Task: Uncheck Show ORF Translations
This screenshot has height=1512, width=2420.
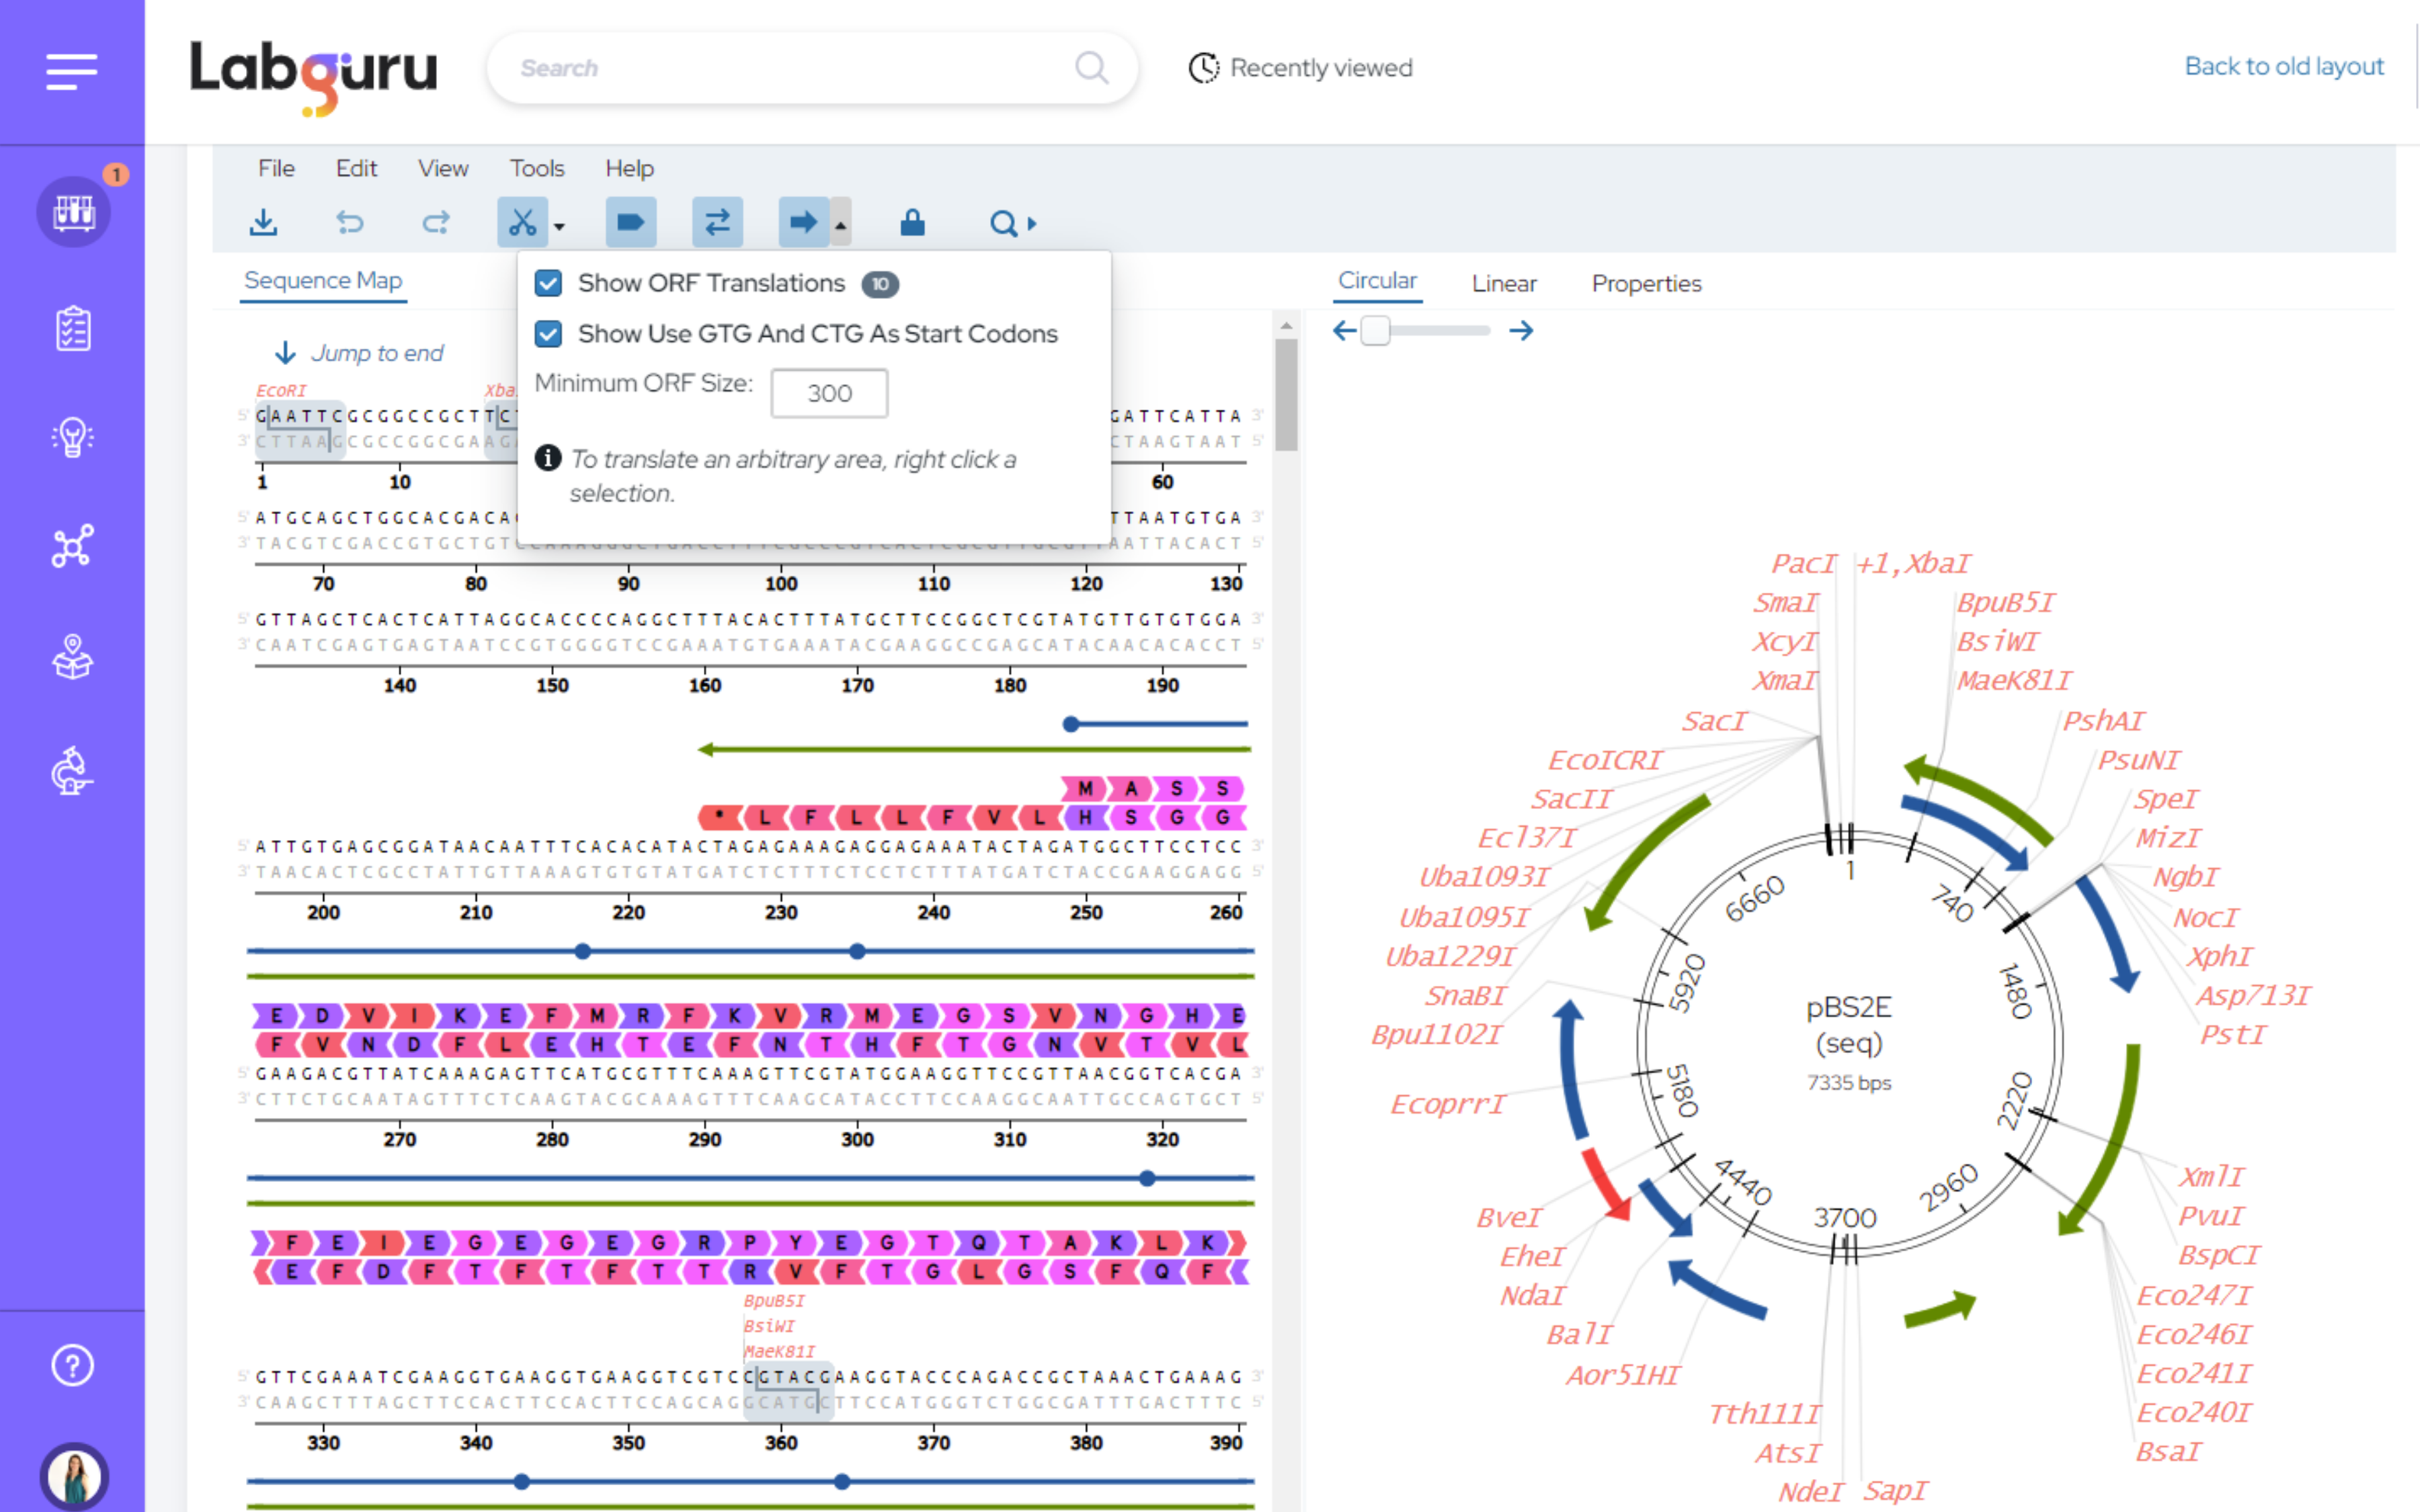Action: point(548,283)
